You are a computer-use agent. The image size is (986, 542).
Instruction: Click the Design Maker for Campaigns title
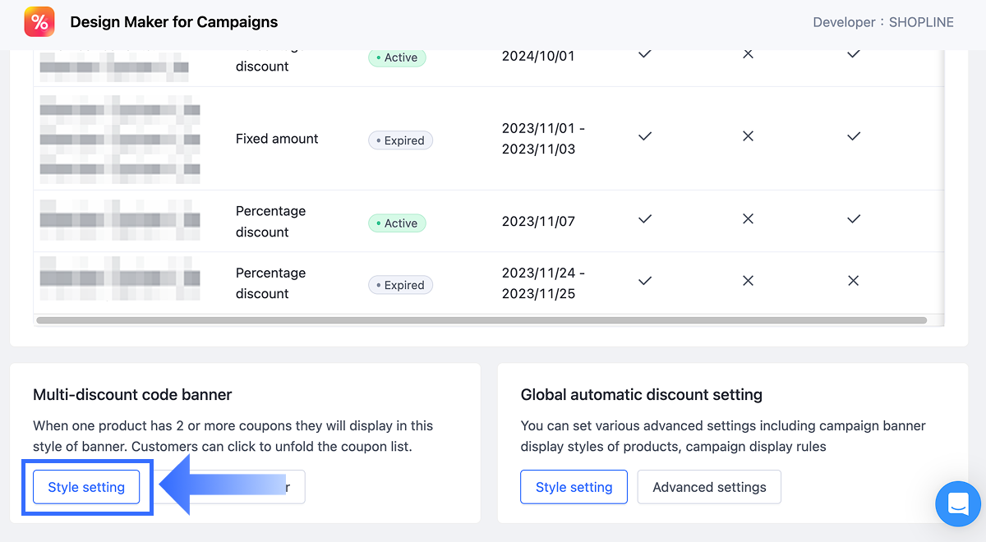[x=174, y=22]
